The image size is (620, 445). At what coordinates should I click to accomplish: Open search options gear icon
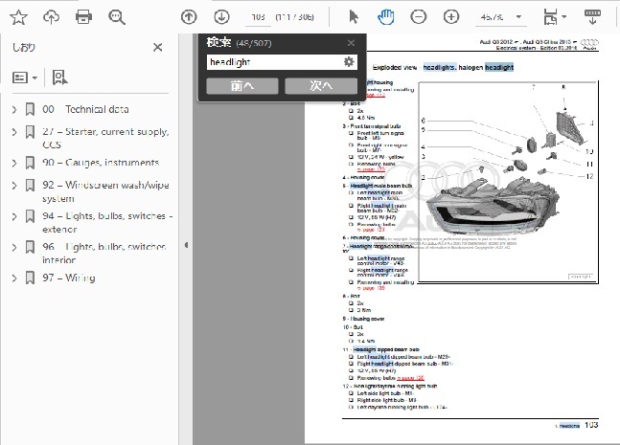pyautogui.click(x=349, y=62)
